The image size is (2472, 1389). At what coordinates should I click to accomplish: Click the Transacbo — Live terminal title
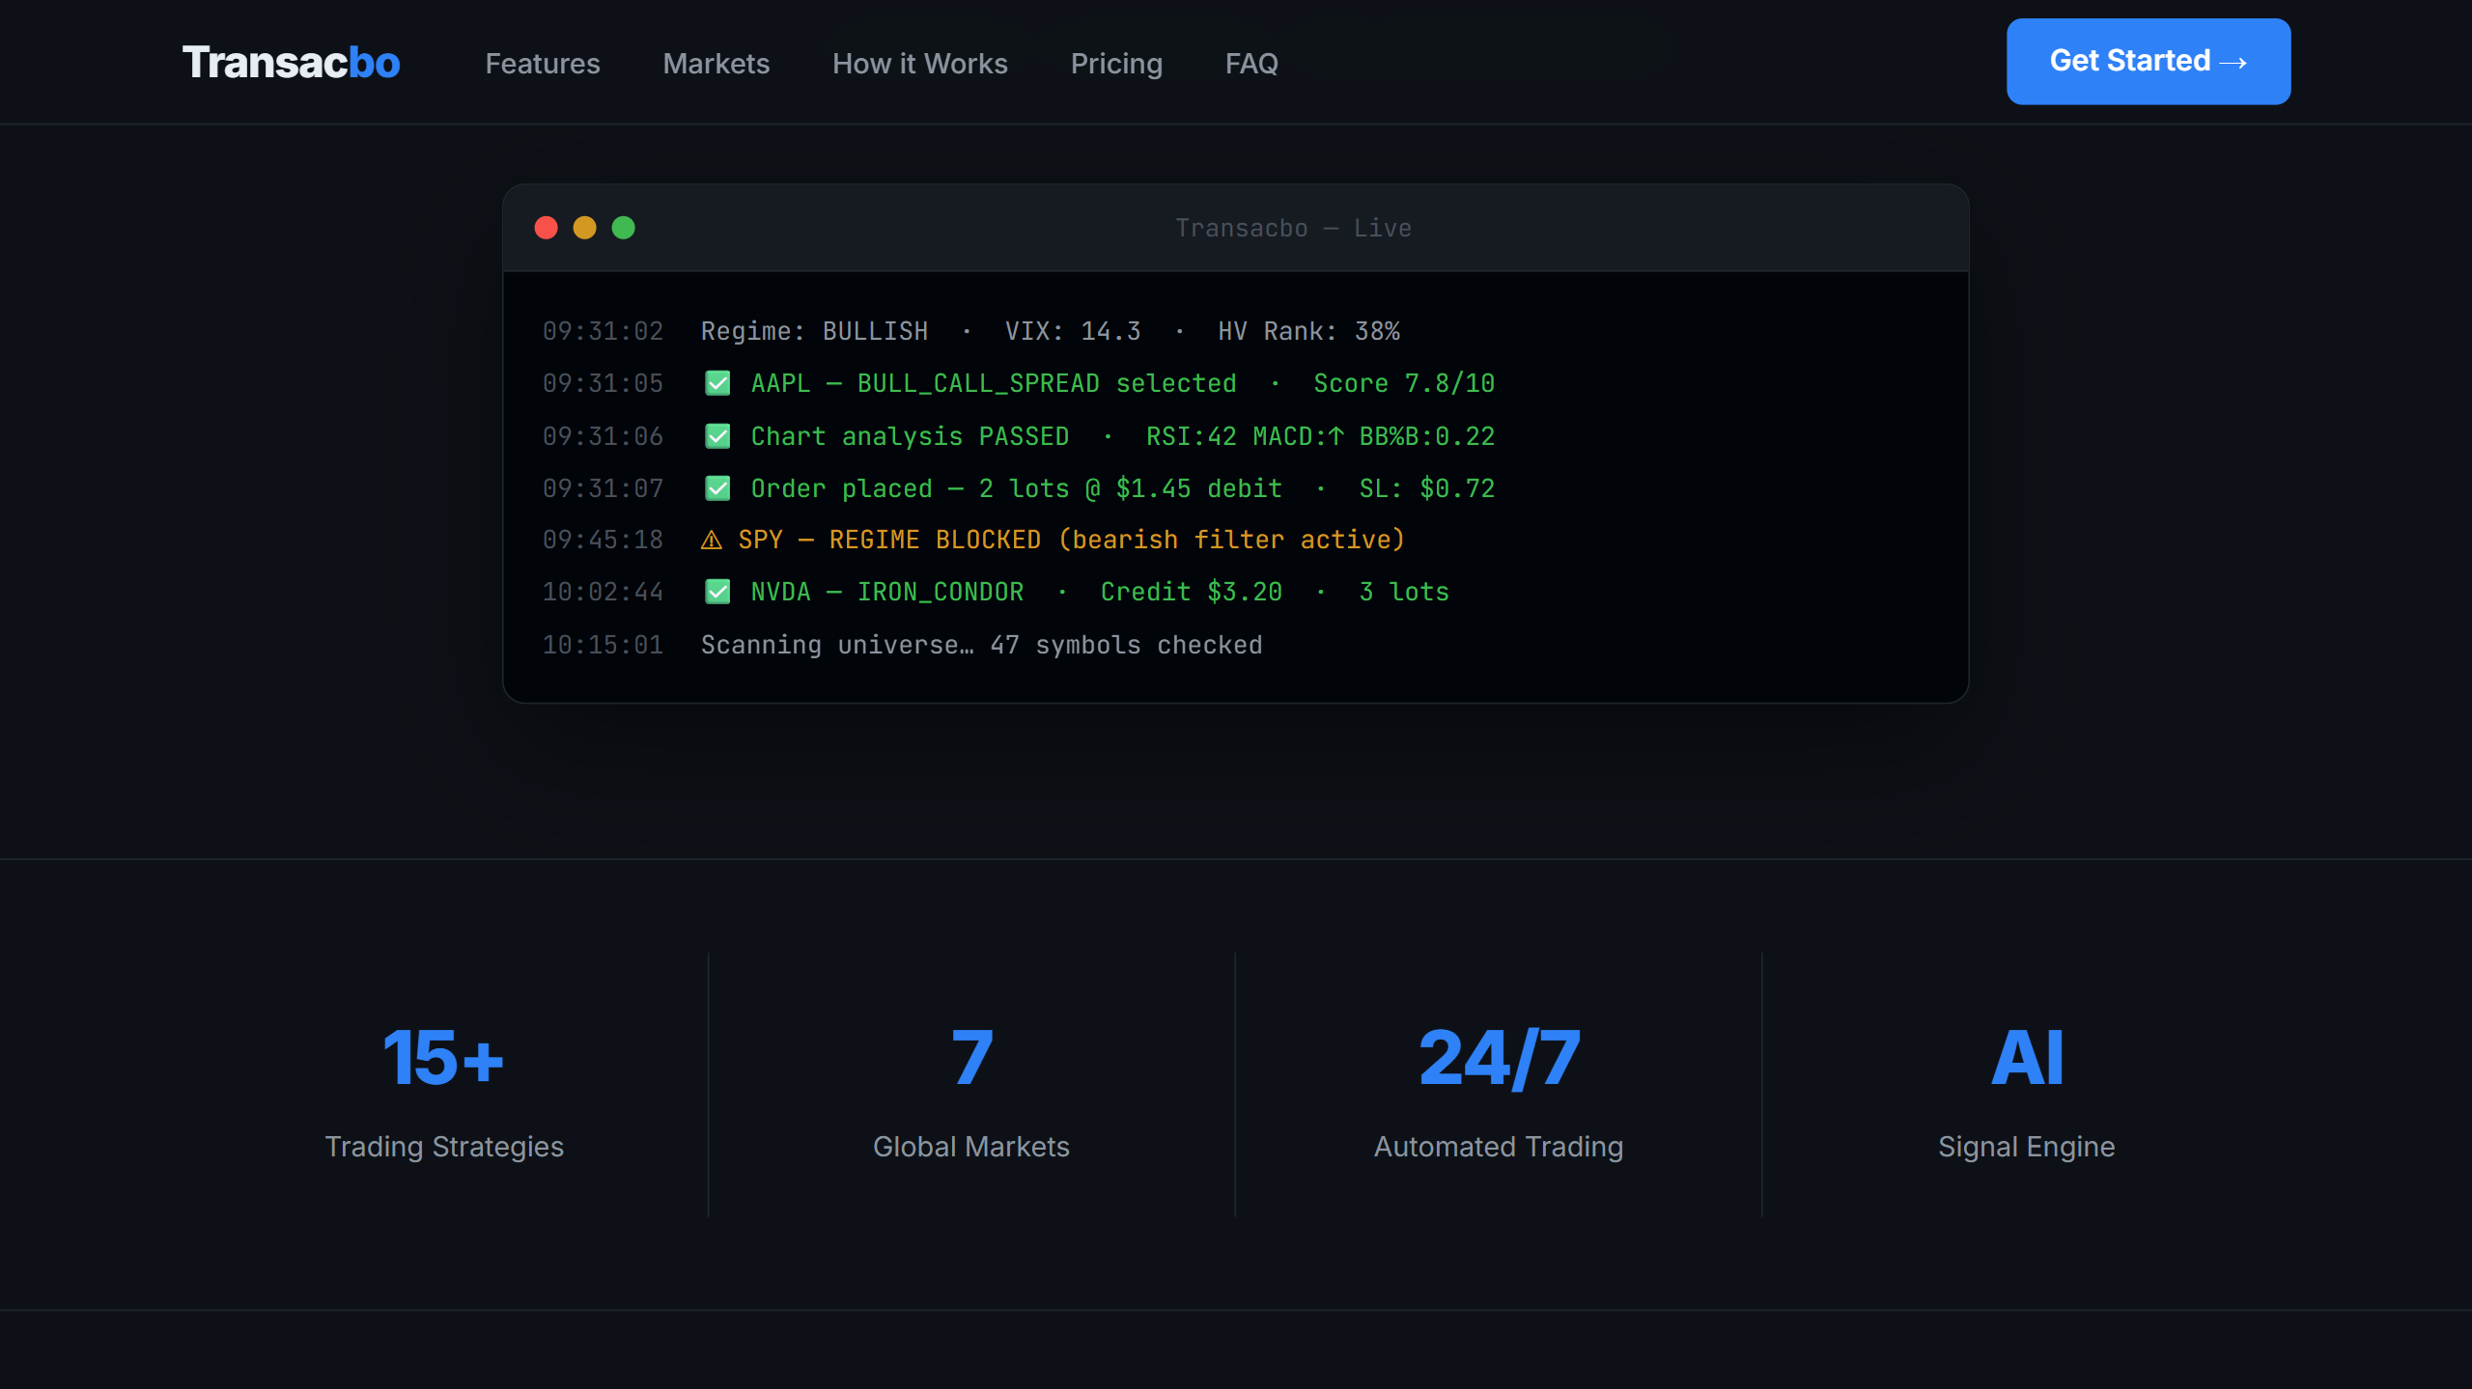[x=1293, y=228]
